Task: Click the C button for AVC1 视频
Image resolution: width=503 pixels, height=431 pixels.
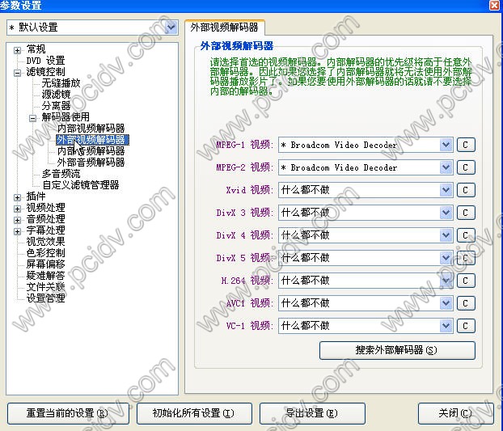Action: (x=466, y=303)
